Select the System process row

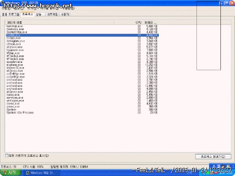point(82,109)
